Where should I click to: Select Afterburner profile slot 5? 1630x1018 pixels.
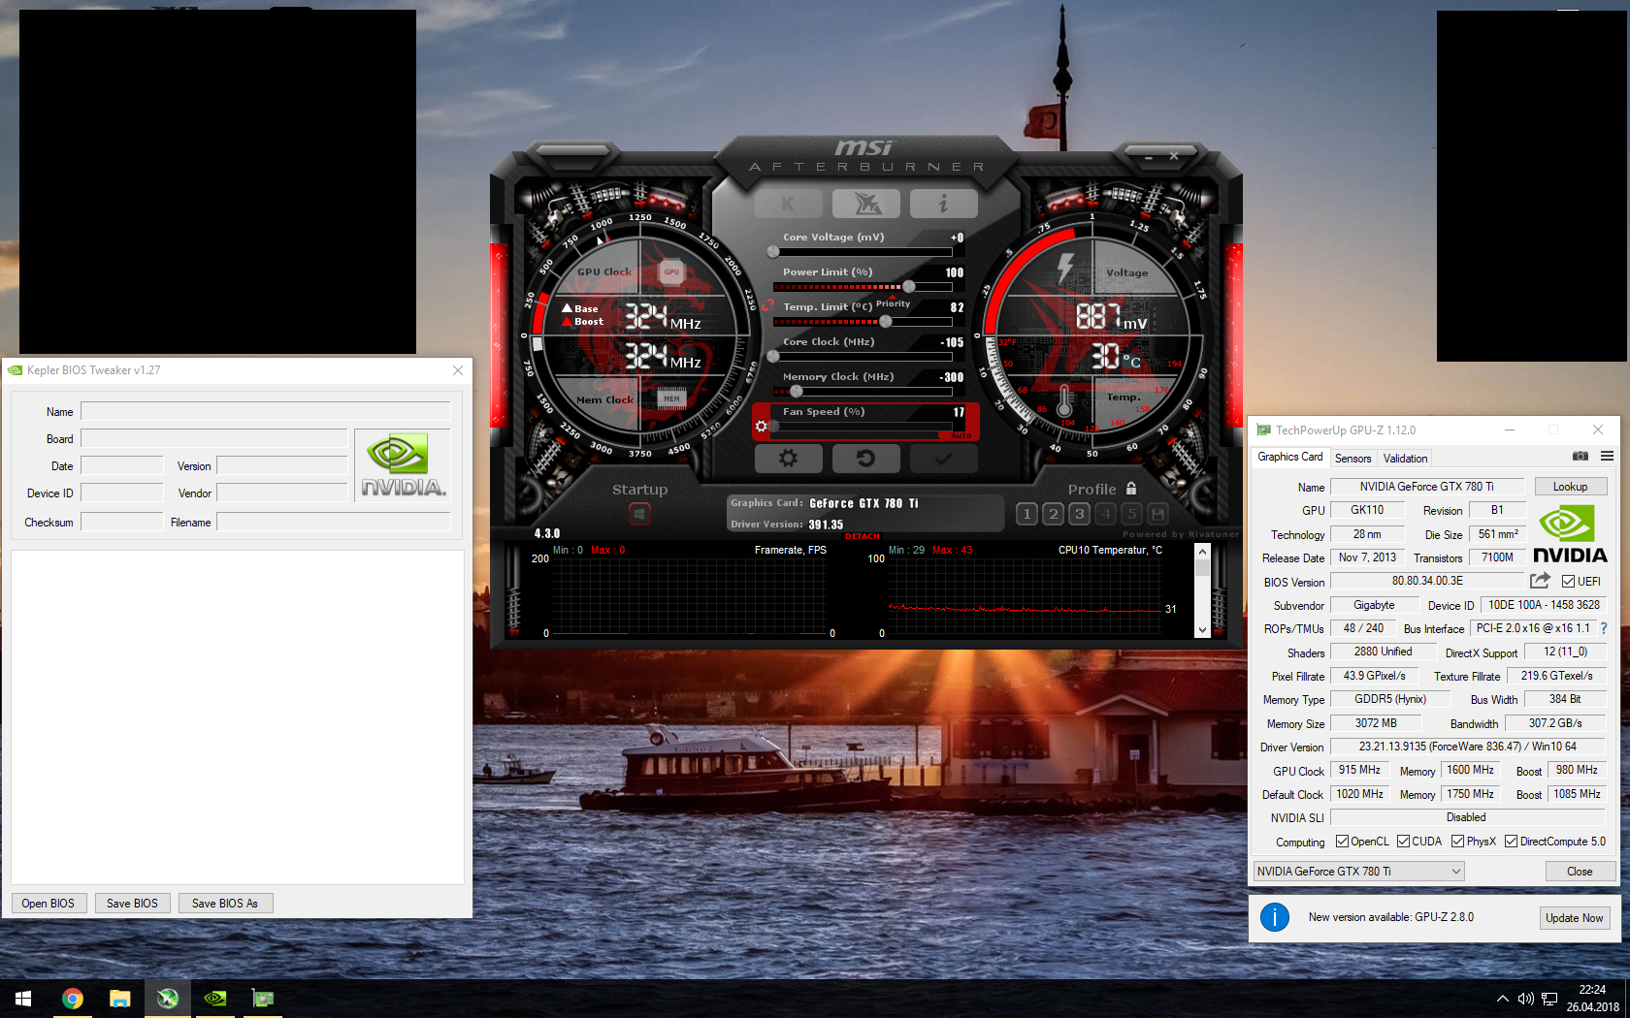click(x=1131, y=514)
